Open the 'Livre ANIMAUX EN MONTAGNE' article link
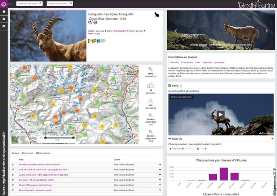The image size is (277, 196). tap(43, 170)
